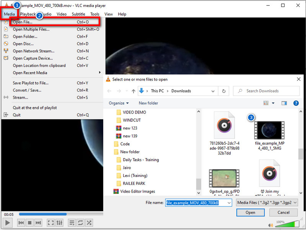Select the 781260b5-2dc7 audio file
Image resolution: width=306 pixels, height=230 pixels.
click(x=225, y=133)
